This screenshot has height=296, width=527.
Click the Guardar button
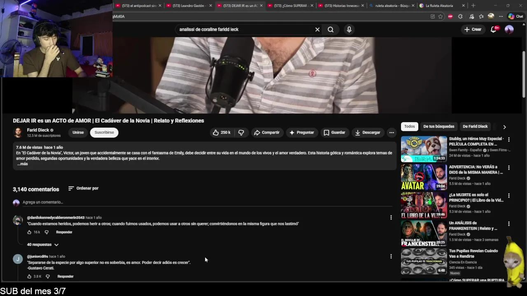334,132
